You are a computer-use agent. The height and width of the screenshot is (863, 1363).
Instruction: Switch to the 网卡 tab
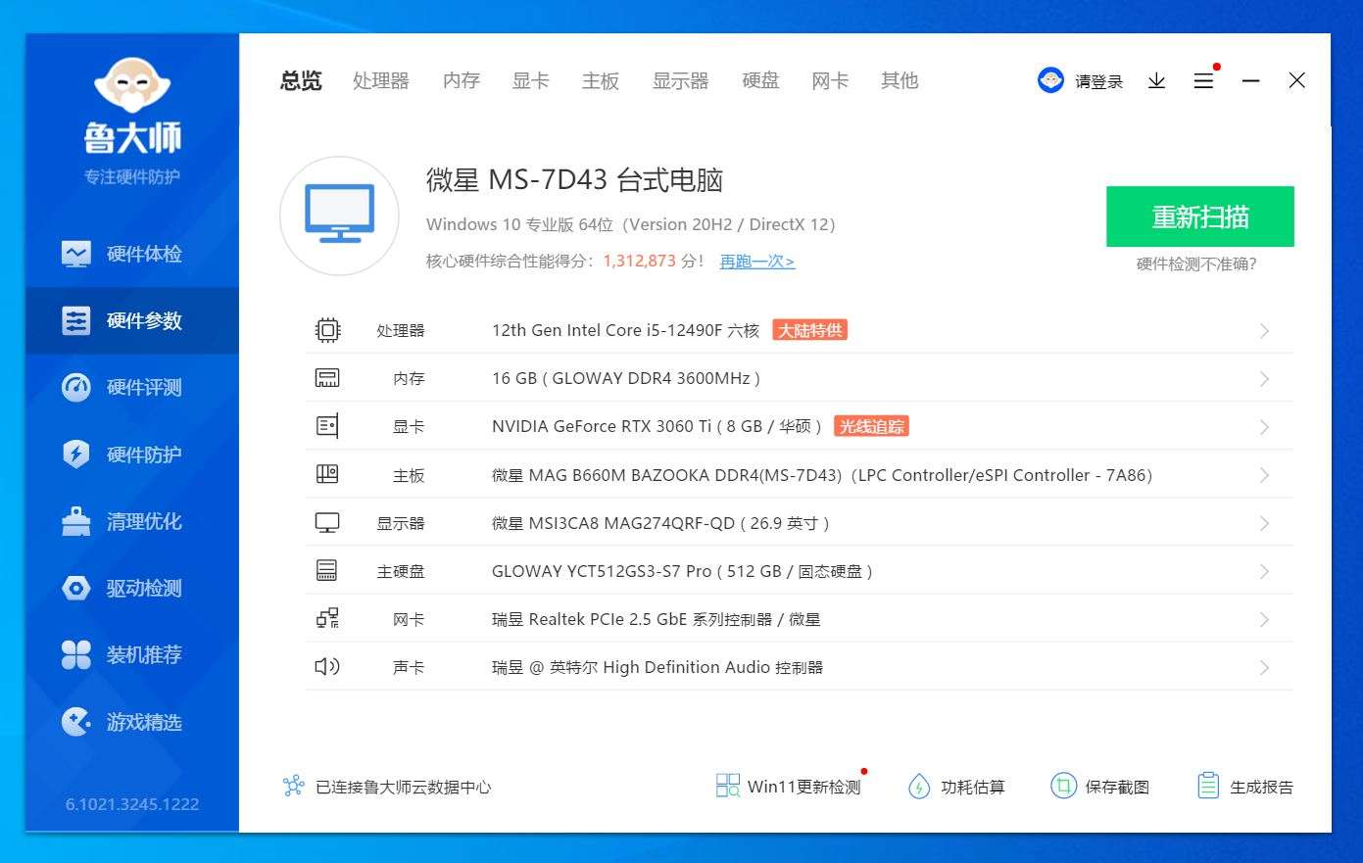tap(830, 81)
